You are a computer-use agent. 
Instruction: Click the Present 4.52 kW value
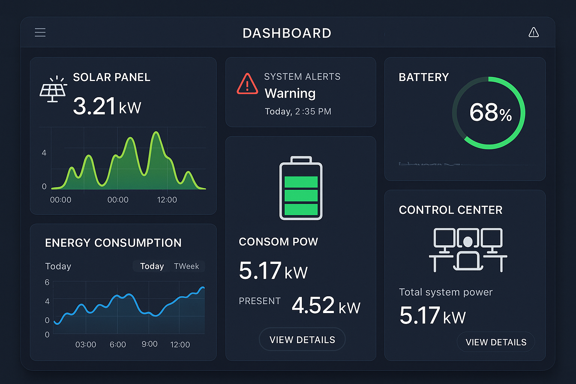tap(325, 305)
